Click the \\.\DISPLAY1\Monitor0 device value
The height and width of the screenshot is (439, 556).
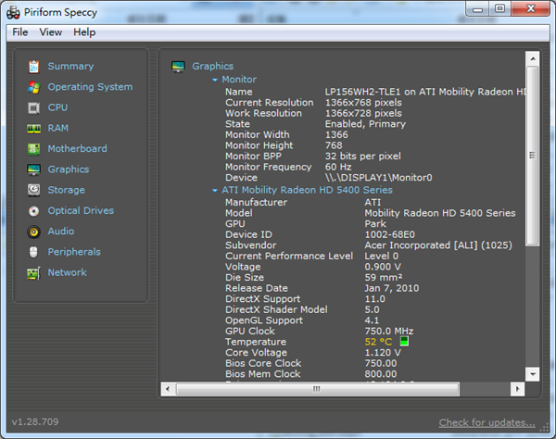[379, 178]
